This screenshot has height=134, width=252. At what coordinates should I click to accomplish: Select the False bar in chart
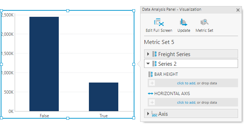pos(44,64)
